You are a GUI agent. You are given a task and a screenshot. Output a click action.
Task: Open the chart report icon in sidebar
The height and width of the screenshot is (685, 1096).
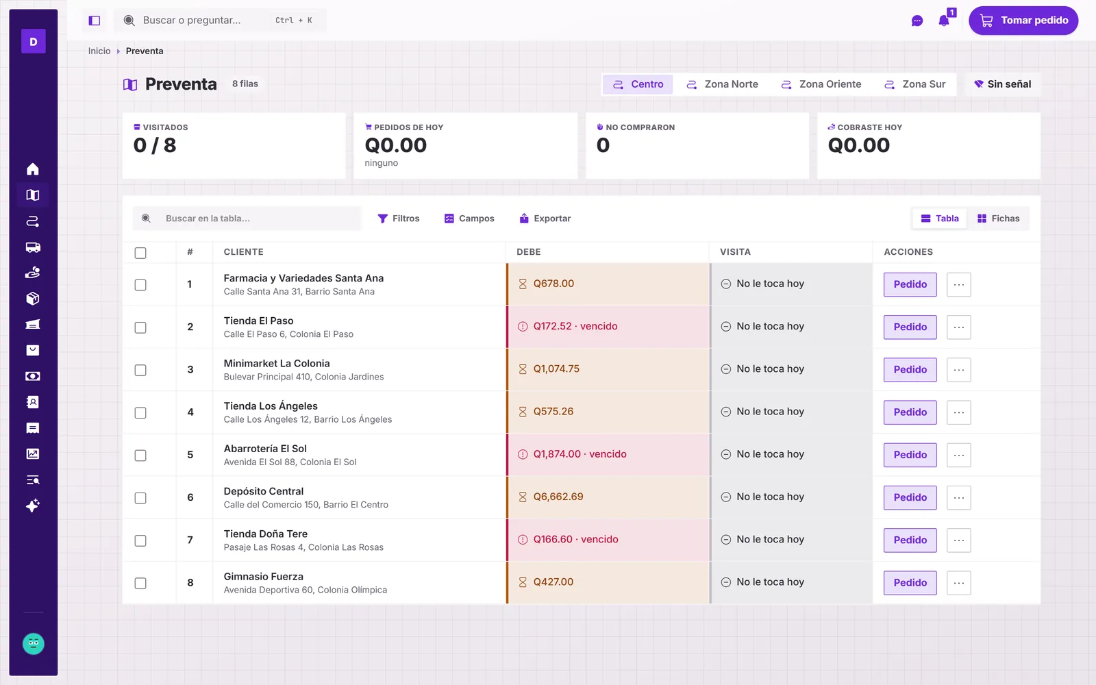pos(33,453)
